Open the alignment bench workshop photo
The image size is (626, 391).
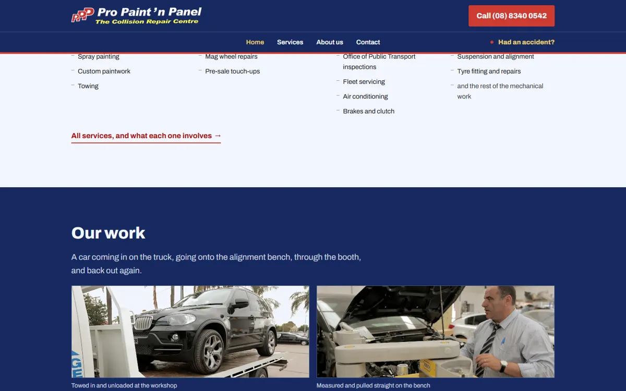coord(436,332)
